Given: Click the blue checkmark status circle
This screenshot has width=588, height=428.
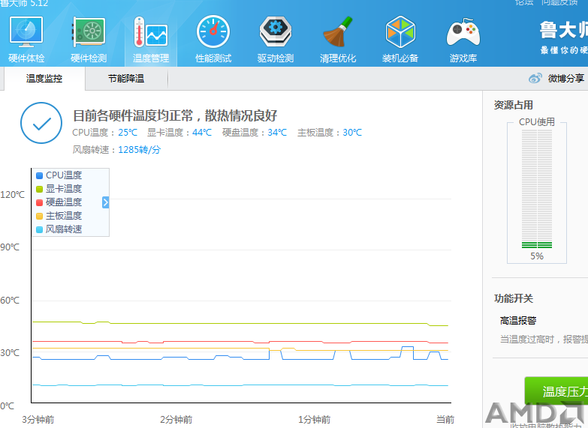Looking at the screenshot, I should pyautogui.click(x=41, y=123).
